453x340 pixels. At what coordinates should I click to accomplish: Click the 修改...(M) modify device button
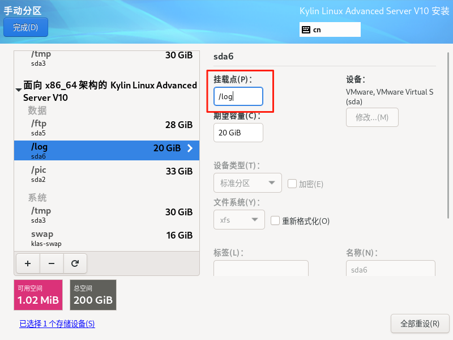pos(372,117)
